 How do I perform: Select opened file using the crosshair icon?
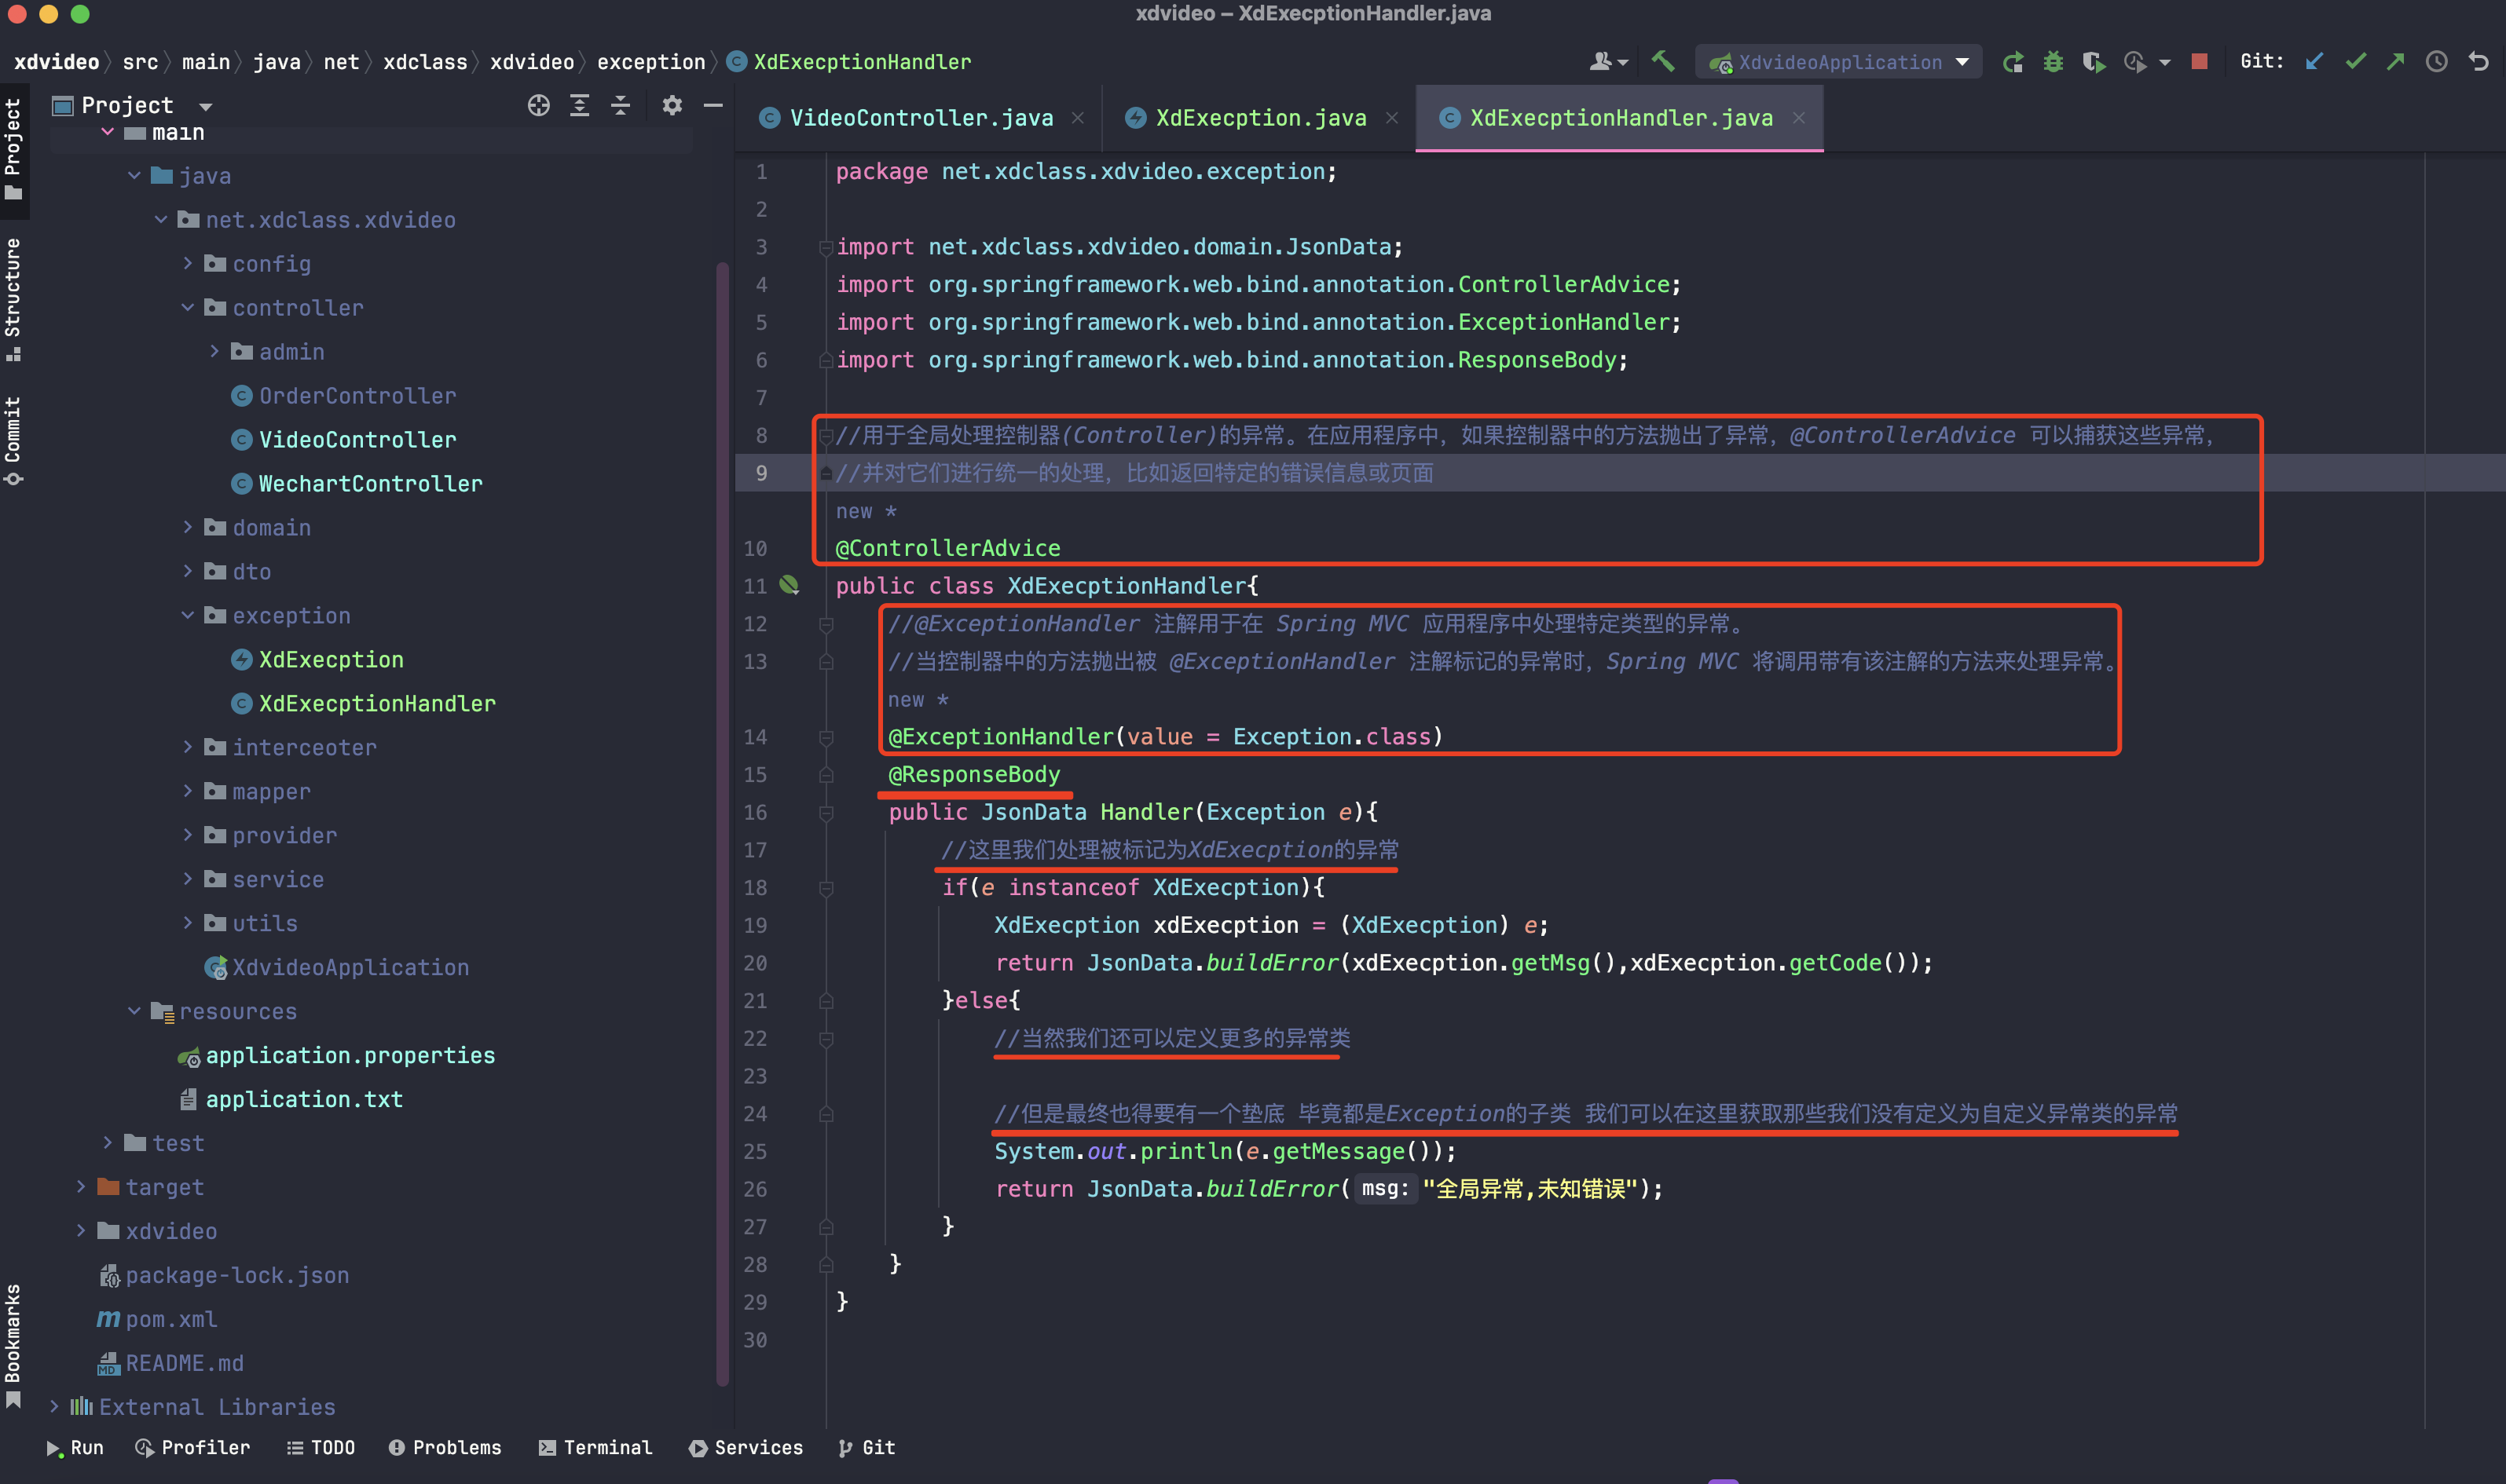coord(539,105)
